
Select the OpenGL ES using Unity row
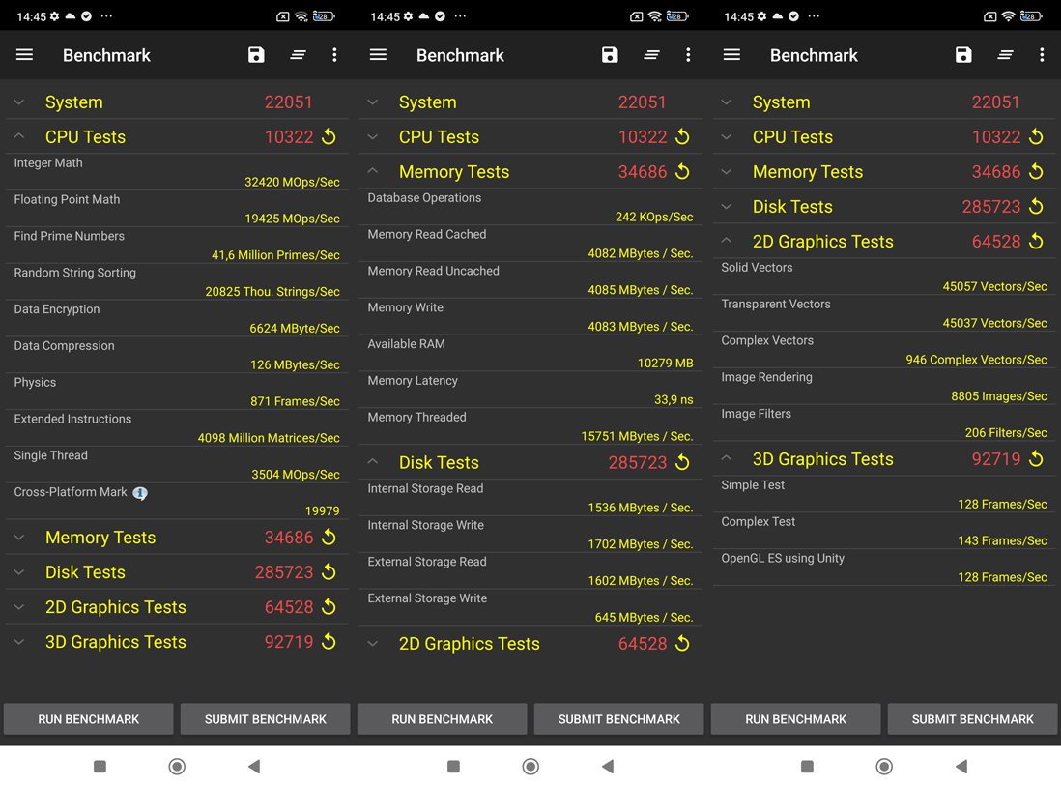(x=884, y=568)
